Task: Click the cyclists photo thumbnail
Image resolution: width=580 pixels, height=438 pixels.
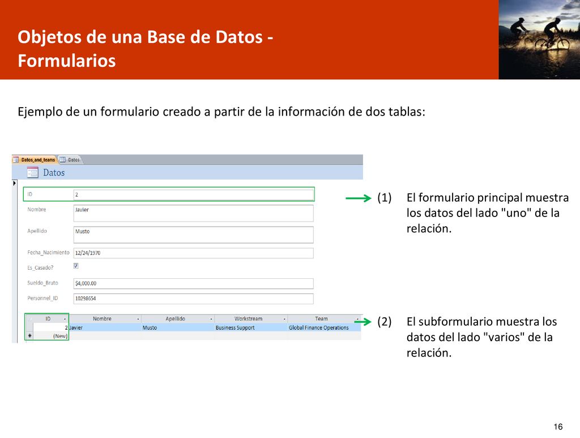Action: tap(539, 40)
